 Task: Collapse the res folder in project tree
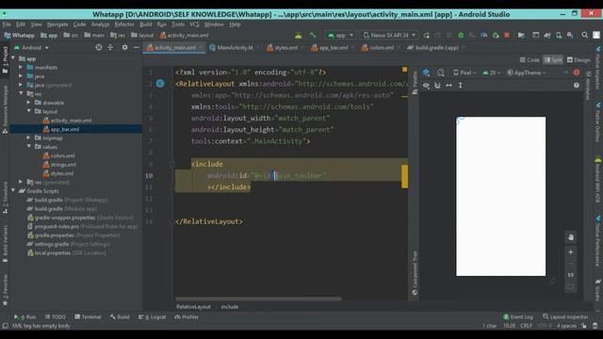point(21,94)
